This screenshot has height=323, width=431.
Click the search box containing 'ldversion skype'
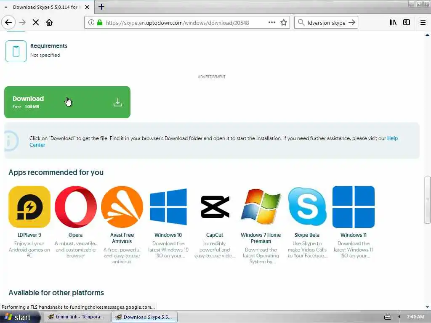(x=326, y=23)
